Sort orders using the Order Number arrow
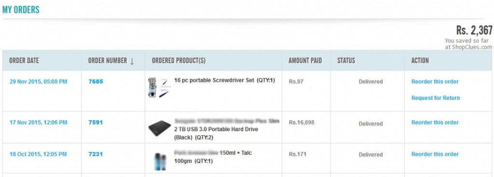Image resolution: width=494 pixels, height=177 pixels. [x=132, y=61]
